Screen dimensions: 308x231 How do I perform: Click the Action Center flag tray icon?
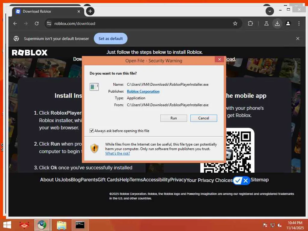(x=265, y=225)
